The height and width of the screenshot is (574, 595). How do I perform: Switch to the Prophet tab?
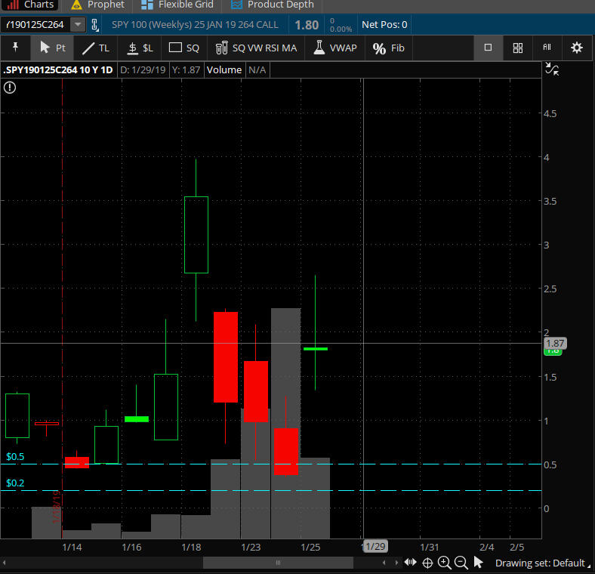point(97,5)
